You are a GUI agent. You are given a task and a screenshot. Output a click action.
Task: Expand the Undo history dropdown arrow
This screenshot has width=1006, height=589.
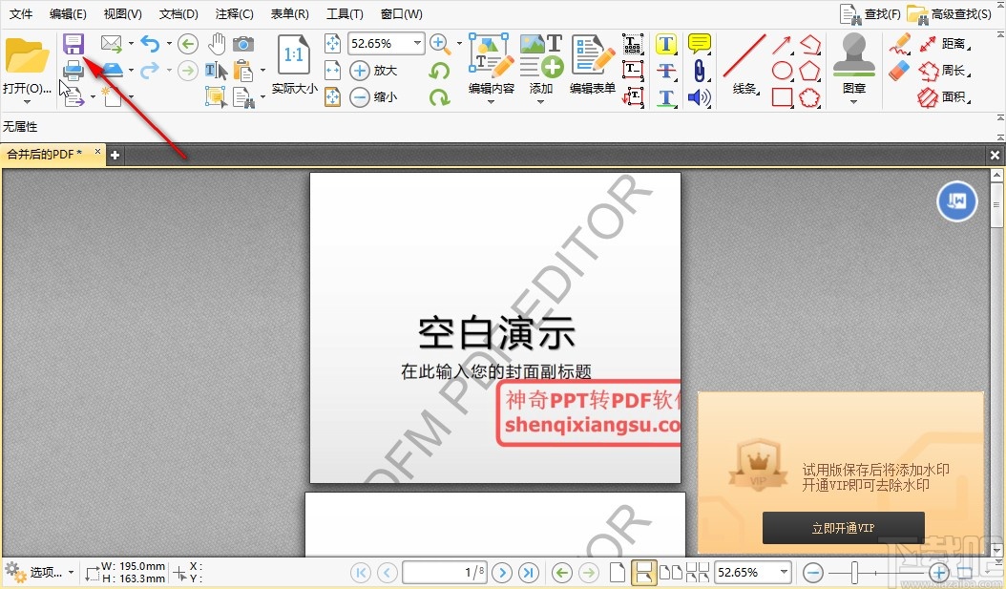click(169, 44)
